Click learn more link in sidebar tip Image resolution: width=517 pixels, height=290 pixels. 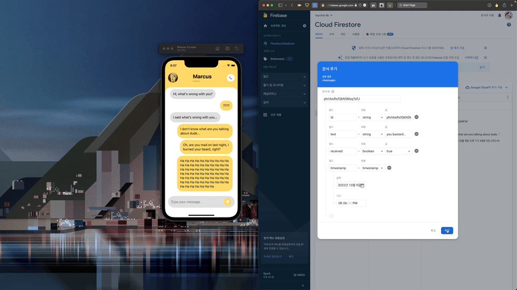[273, 257]
